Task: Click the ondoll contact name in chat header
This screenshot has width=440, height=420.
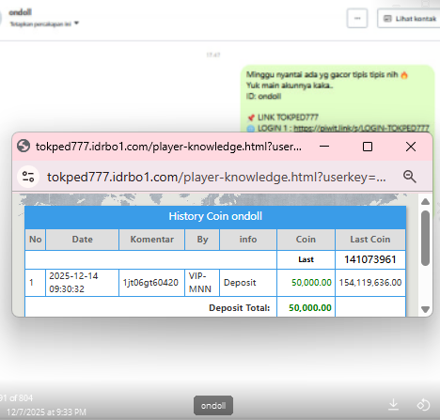Action: point(20,12)
